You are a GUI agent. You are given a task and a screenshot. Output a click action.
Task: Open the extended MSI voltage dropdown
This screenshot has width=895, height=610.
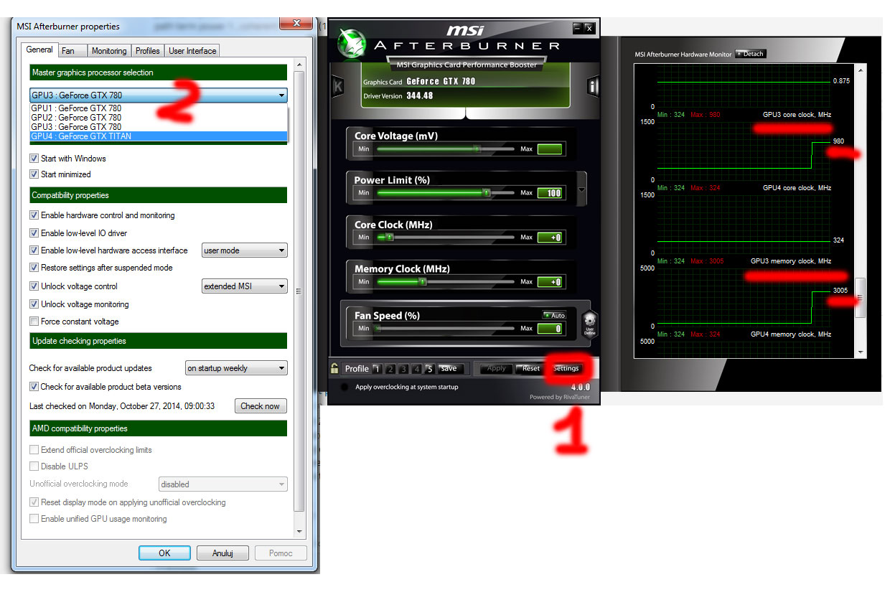coord(245,286)
